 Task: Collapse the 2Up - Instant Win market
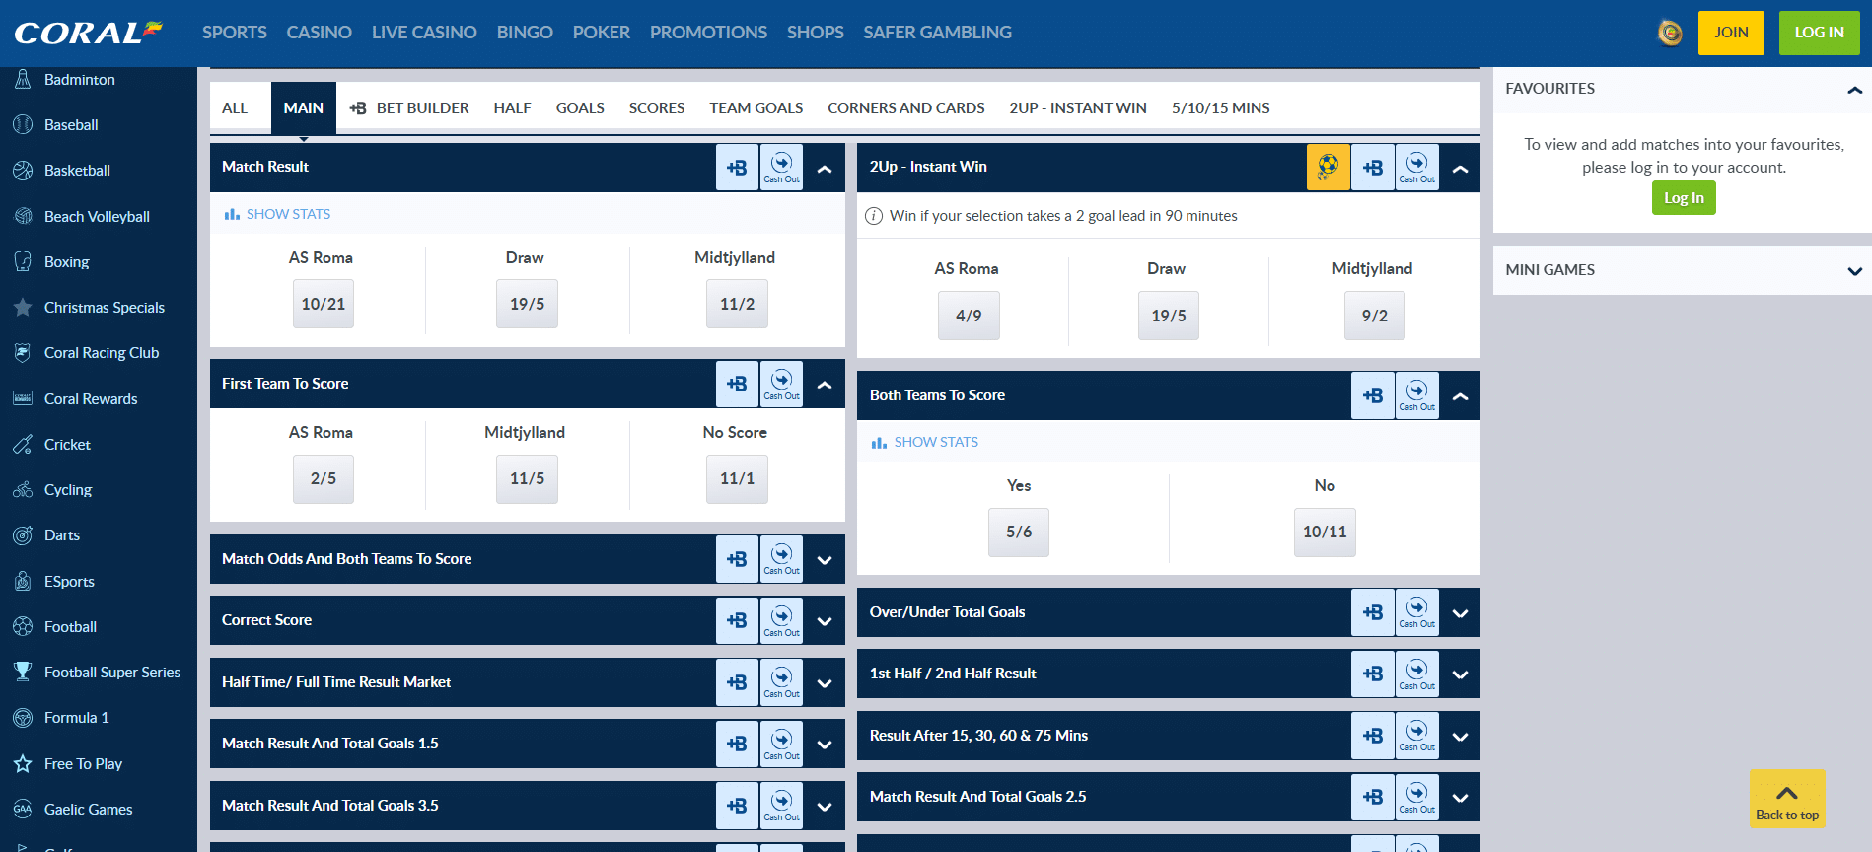pyautogui.click(x=1461, y=169)
